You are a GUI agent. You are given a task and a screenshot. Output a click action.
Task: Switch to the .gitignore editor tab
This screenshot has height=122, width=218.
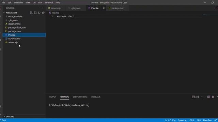pos(76,8)
